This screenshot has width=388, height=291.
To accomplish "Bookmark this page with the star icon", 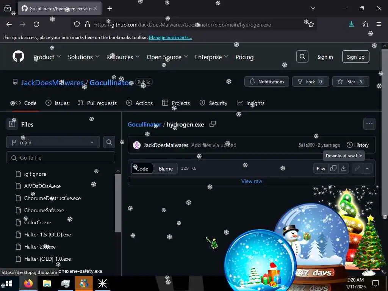I will pos(311,25).
